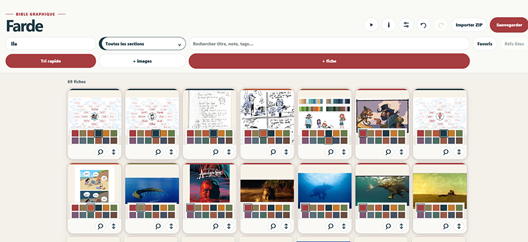Viewport: 528px width, 242px height.
Task: Choose the orange swatch on Apocalypse Now card
Action: (221, 208)
